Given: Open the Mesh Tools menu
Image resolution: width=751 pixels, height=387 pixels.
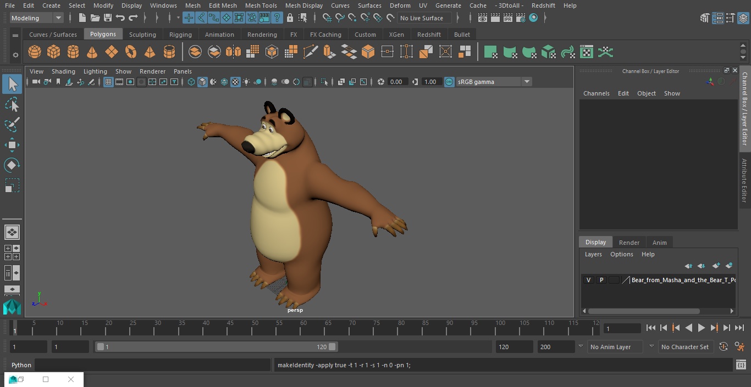Looking at the screenshot, I should (x=261, y=5).
